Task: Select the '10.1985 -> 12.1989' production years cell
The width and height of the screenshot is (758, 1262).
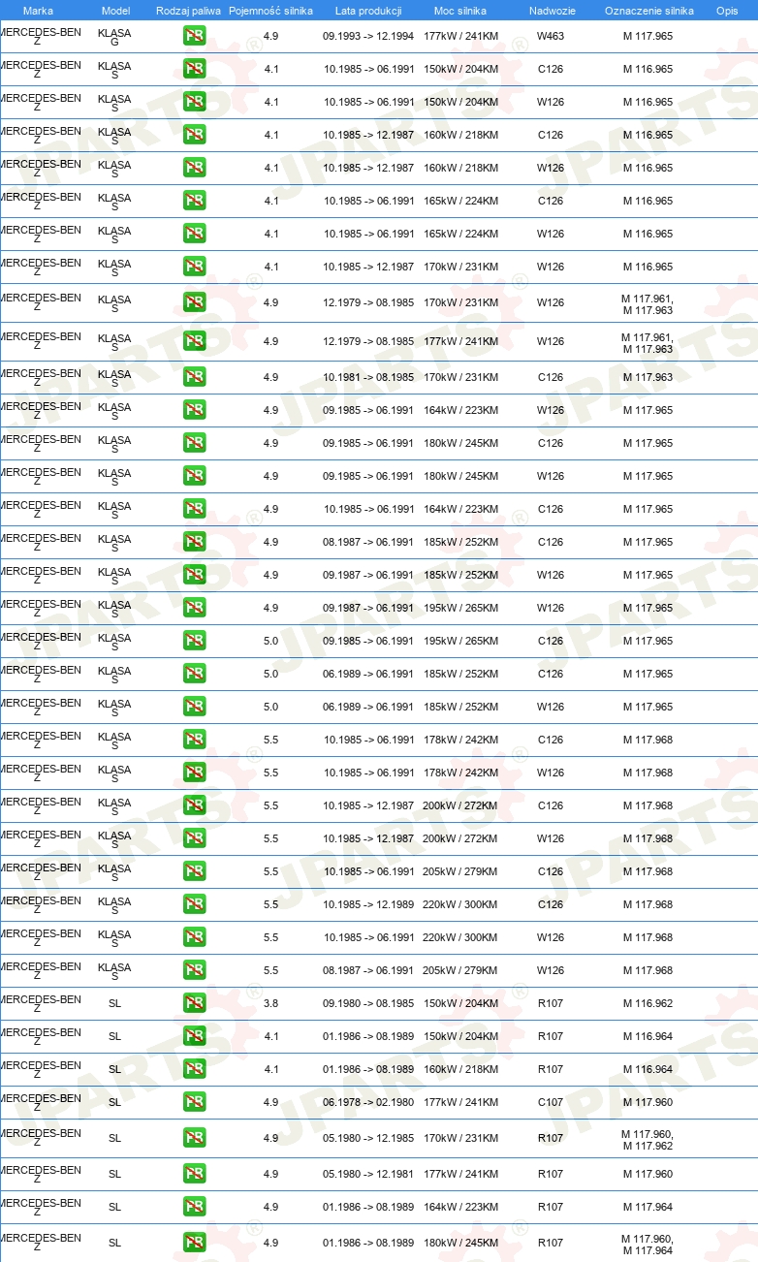Action: (368, 905)
